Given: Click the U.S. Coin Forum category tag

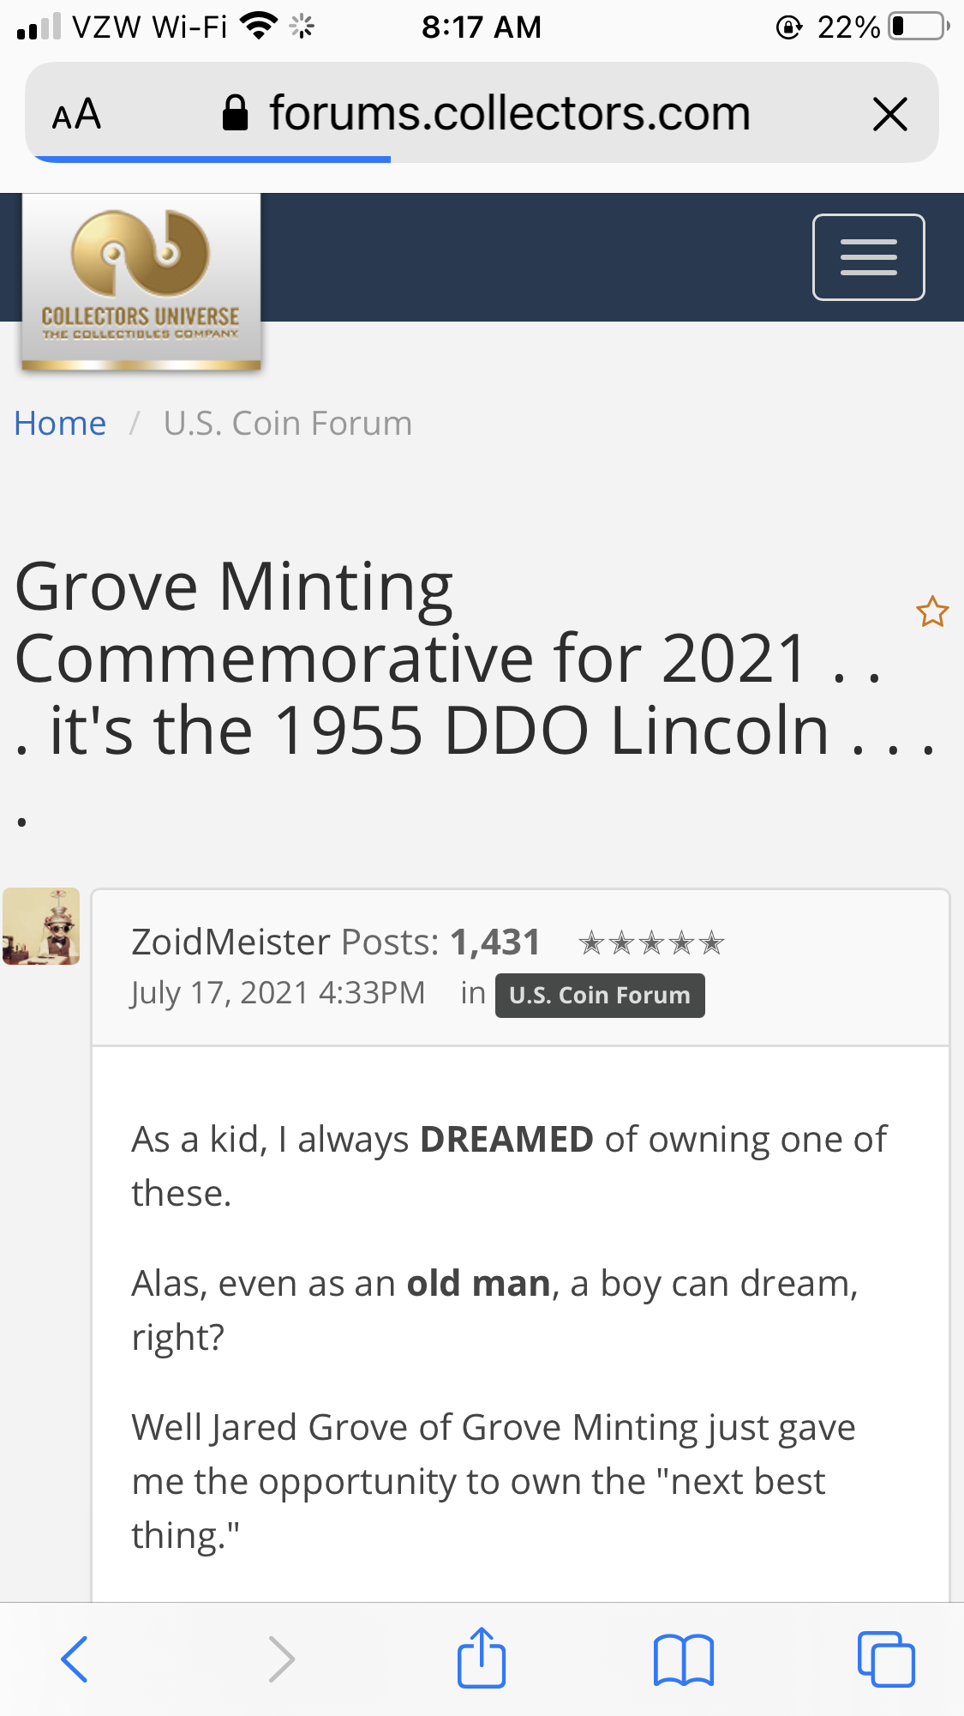Looking at the screenshot, I should 599,995.
